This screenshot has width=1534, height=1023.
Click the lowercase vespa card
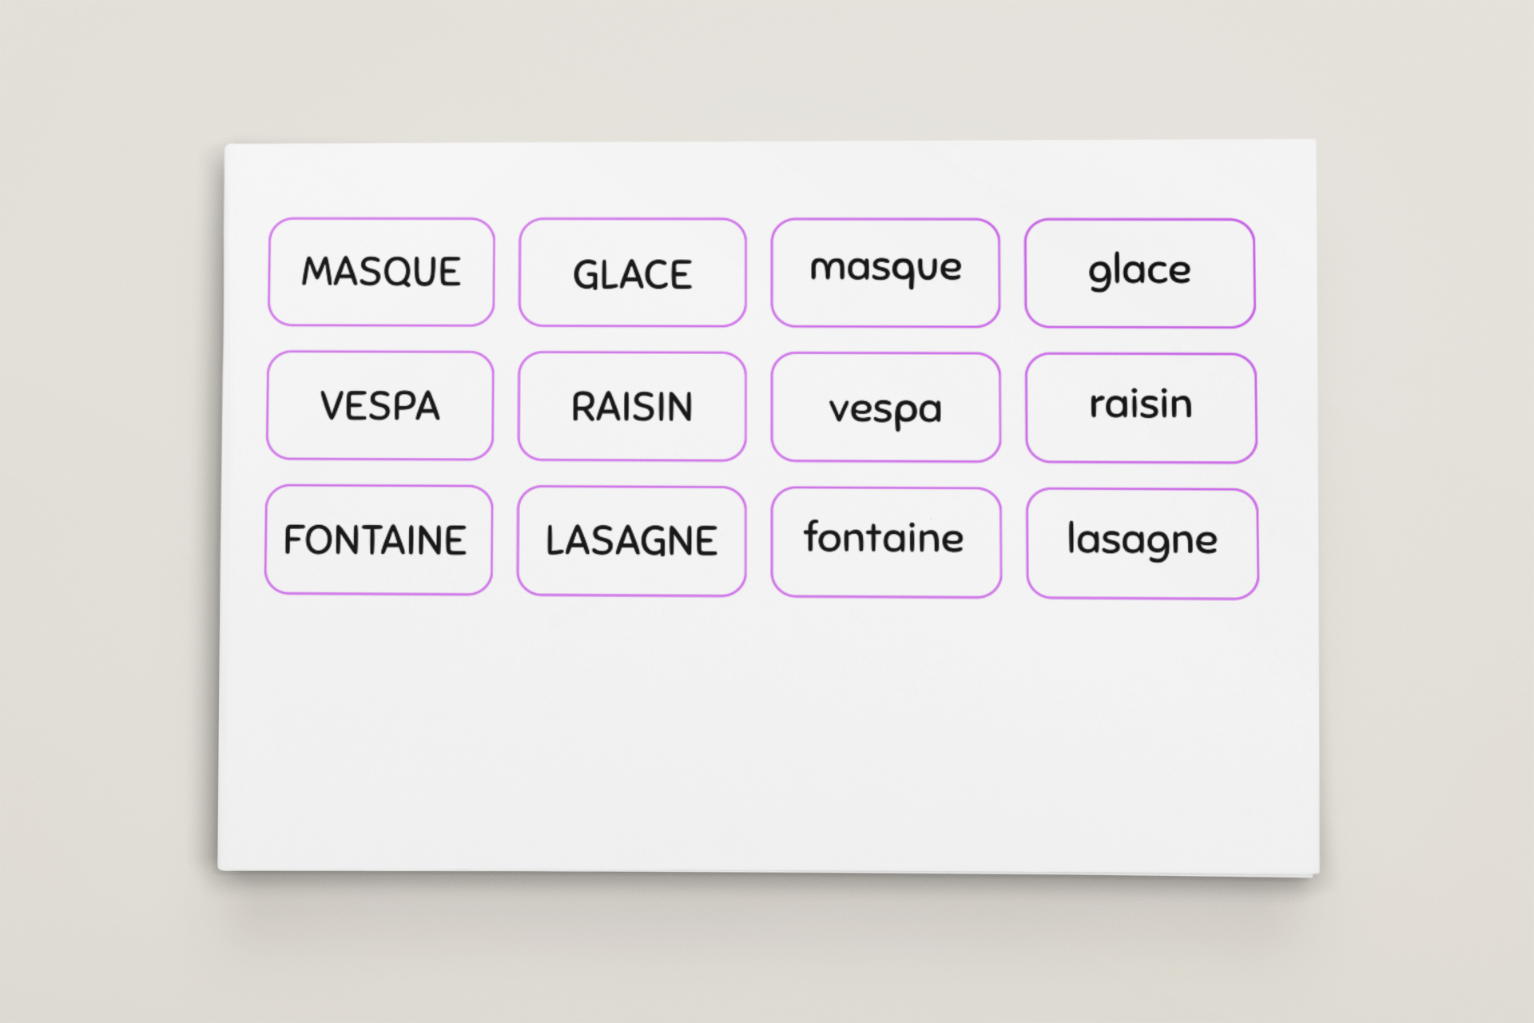click(x=885, y=408)
